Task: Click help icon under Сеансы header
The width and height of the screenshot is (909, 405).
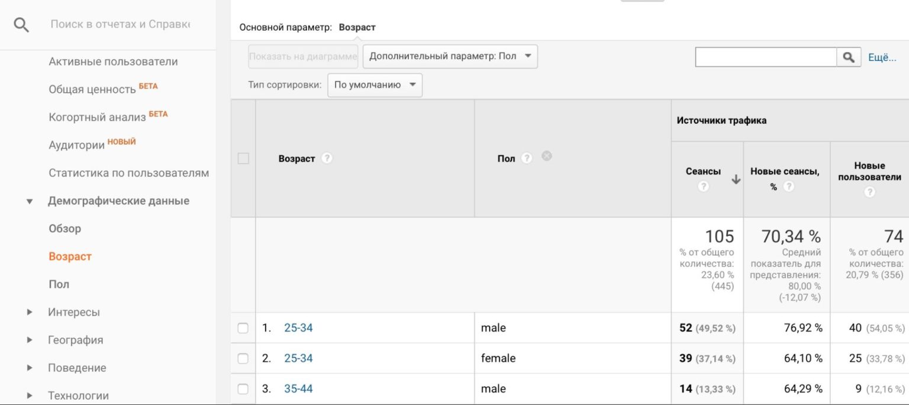Action: [x=703, y=186]
